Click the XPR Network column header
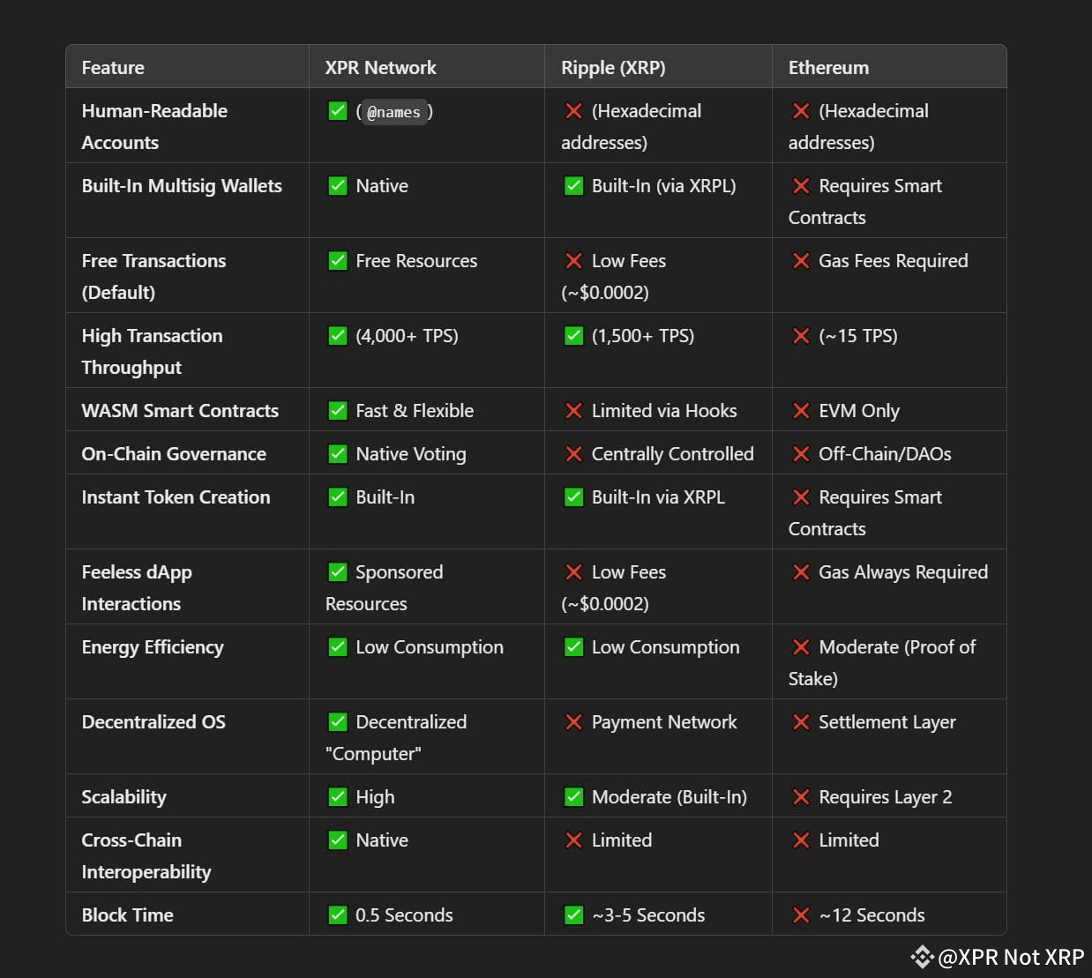Image resolution: width=1092 pixels, height=978 pixels. 380,68
